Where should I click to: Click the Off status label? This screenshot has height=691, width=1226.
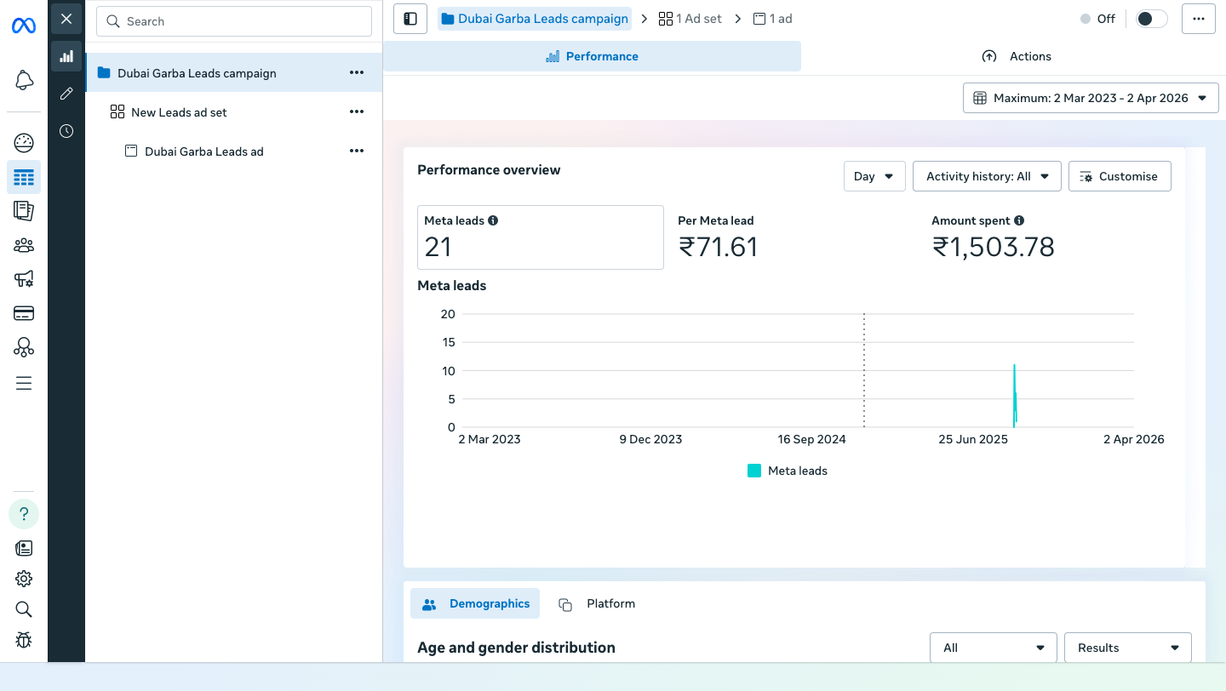(x=1106, y=19)
